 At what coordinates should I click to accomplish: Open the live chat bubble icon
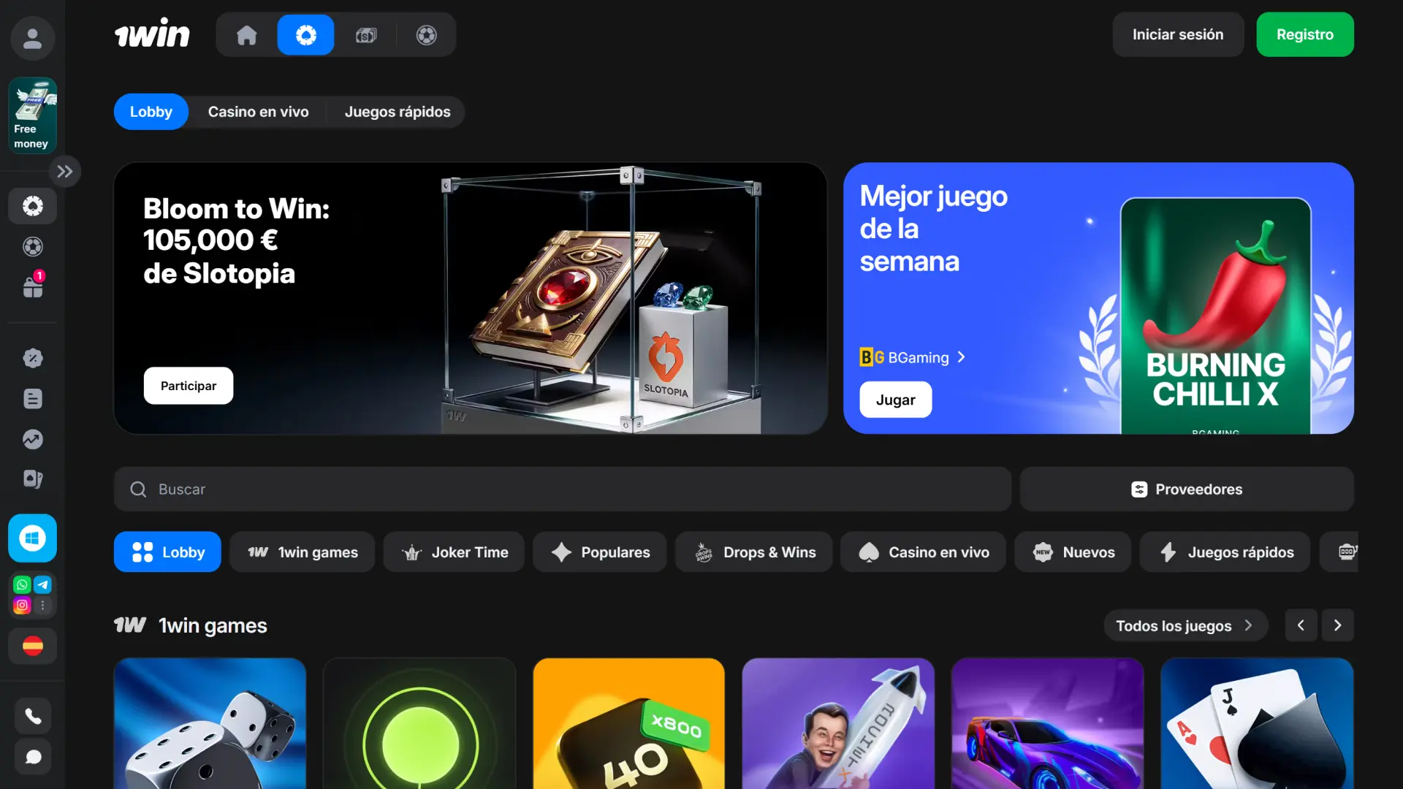(32, 757)
